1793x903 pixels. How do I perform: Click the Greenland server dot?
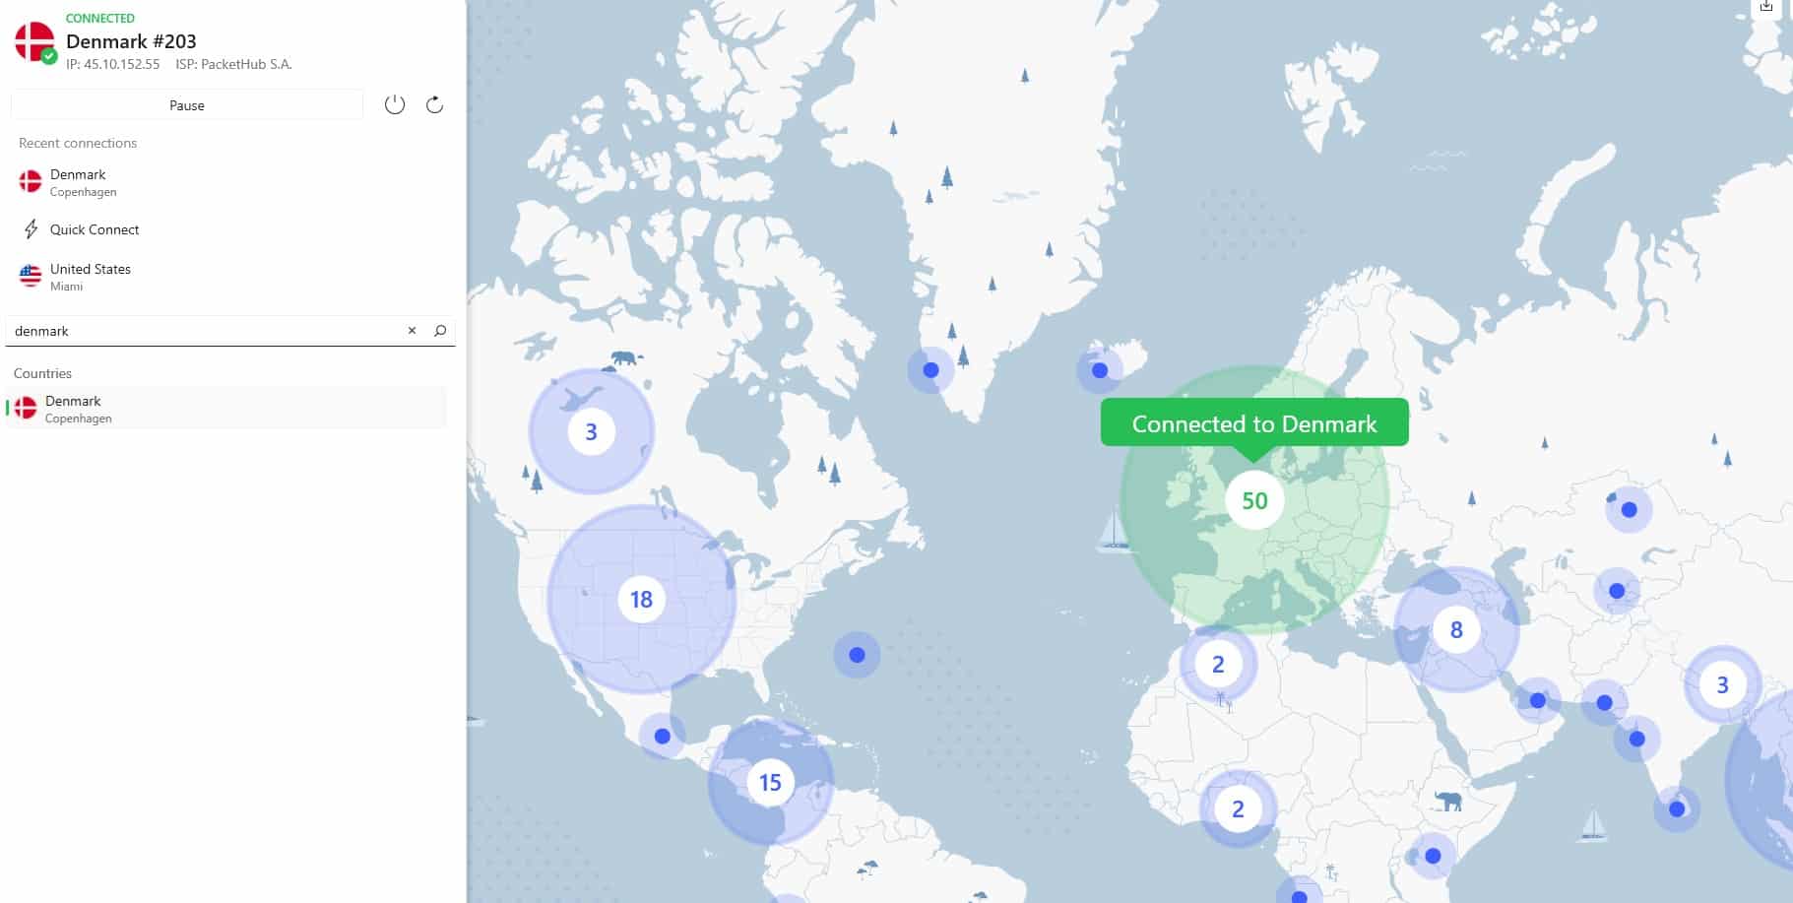click(931, 370)
